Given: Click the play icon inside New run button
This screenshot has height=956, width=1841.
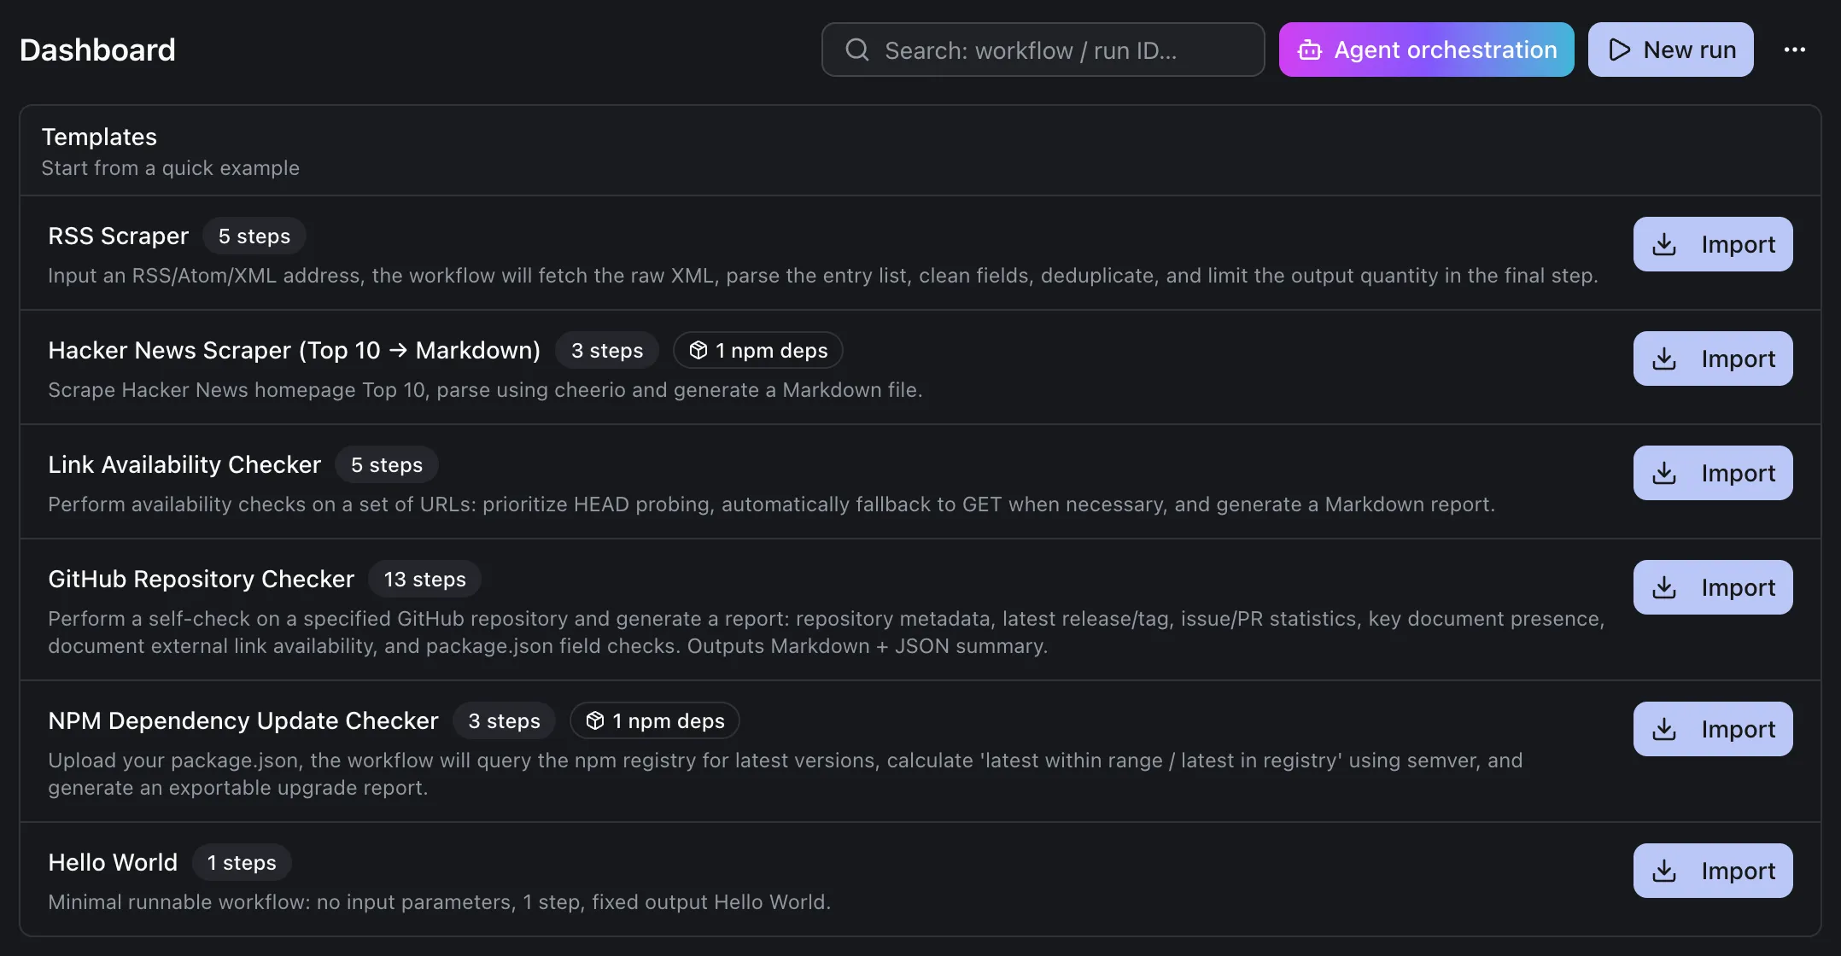Looking at the screenshot, I should [x=1620, y=50].
